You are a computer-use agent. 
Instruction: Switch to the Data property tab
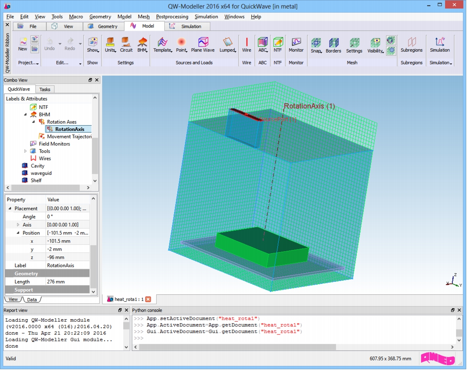click(x=32, y=299)
